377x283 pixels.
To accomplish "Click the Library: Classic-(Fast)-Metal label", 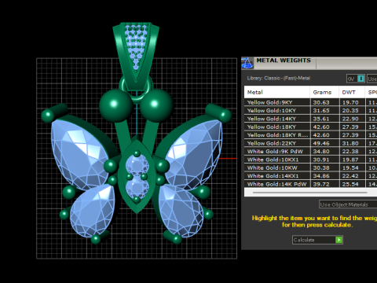I will coord(279,78).
